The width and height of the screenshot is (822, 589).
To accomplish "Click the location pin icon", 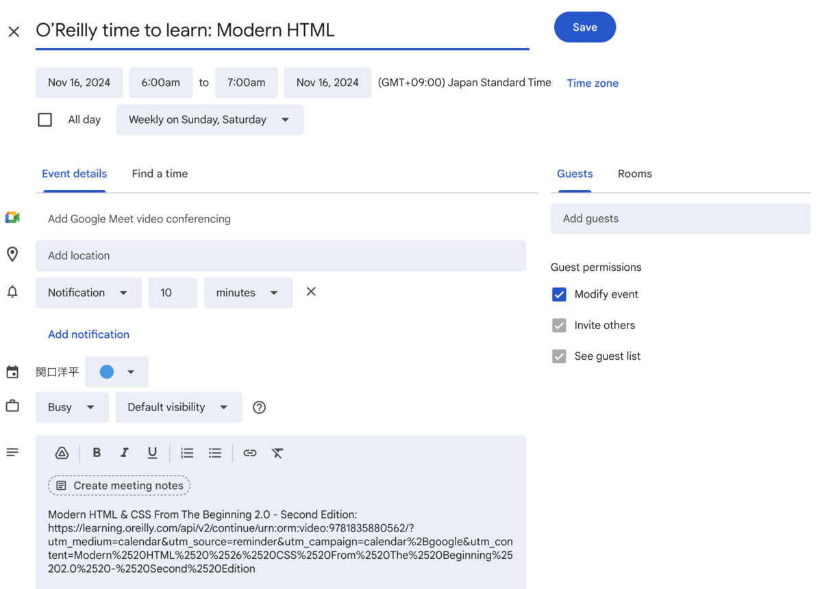I will click(x=12, y=254).
